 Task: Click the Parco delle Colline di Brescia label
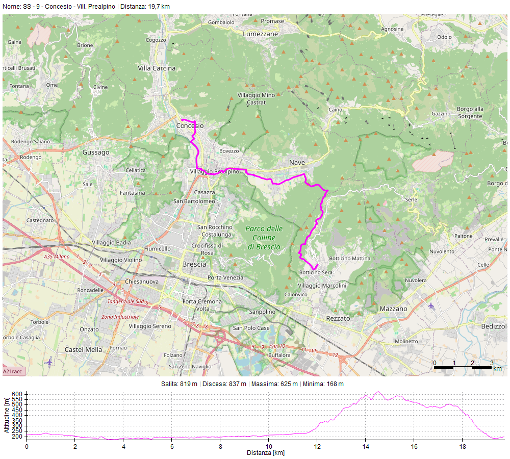pos(264,238)
